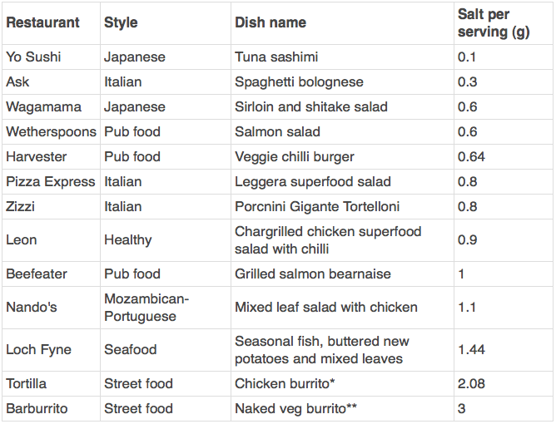This screenshot has width=556, height=424.
Task: Select the Tuna sashimi dish cell
Action: pyautogui.click(x=342, y=57)
